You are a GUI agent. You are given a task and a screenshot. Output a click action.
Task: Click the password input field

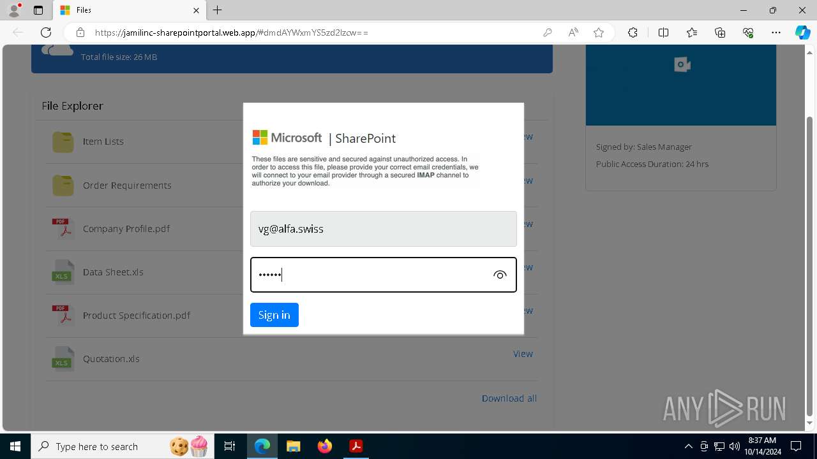[x=384, y=275]
